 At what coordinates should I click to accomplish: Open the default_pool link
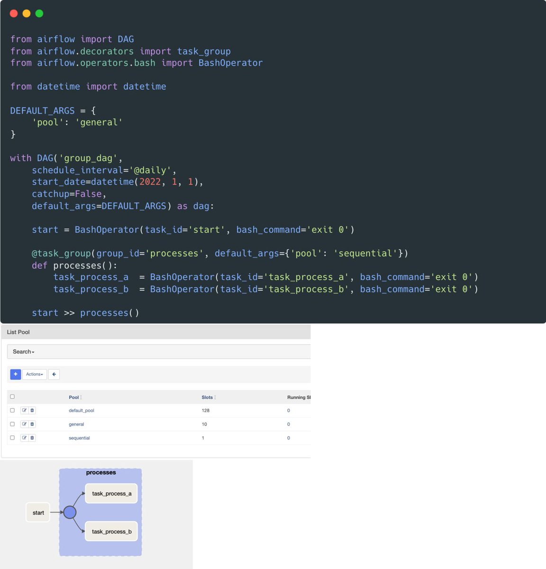point(82,411)
